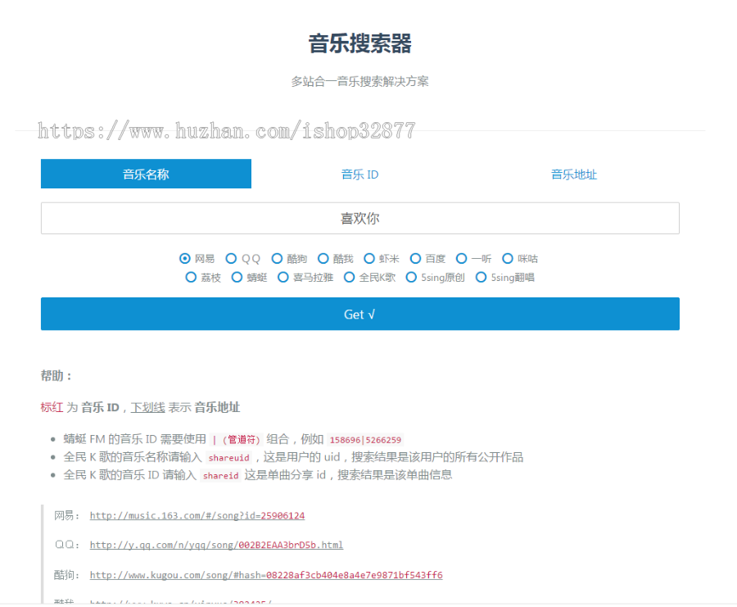
Task: Select the 咪咕 radio option
Action: (x=508, y=259)
